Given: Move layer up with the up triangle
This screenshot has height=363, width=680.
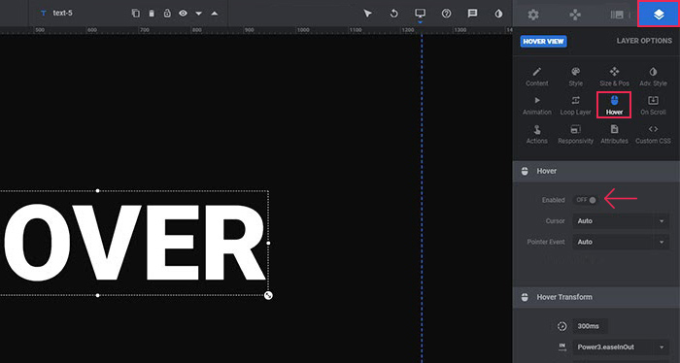Looking at the screenshot, I should (215, 14).
